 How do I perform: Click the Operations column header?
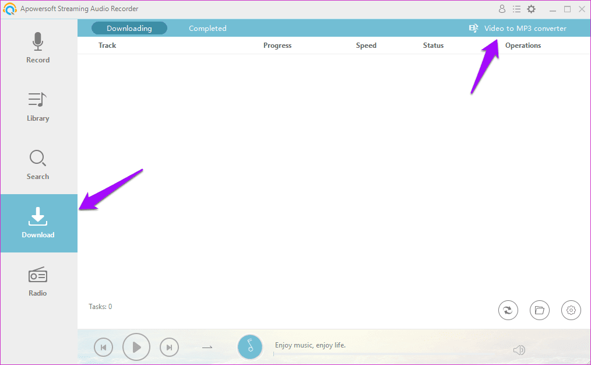523,45
